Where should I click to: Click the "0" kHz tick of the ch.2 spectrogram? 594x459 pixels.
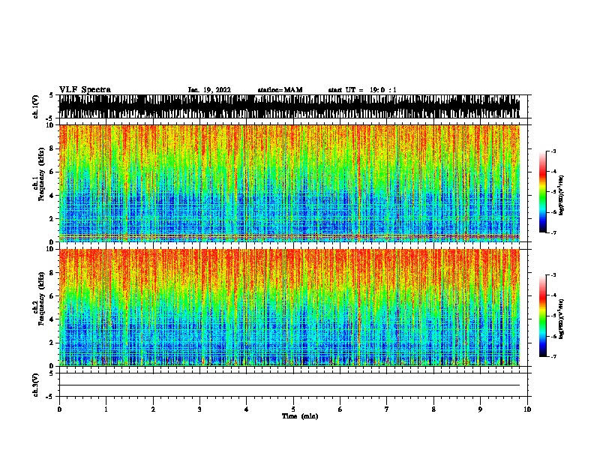click(52, 366)
